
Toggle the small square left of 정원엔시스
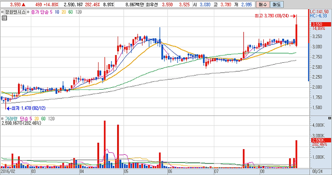pyautogui.click(x=2, y=12)
